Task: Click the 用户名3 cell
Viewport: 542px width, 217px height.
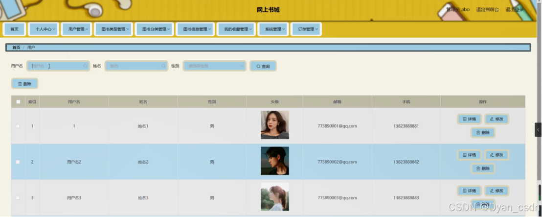Action: 74,198
